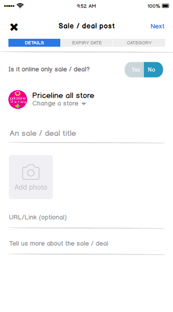This screenshot has height=312, width=173.
Task: Switch to the Expiry Date tab
Action: tap(87, 43)
